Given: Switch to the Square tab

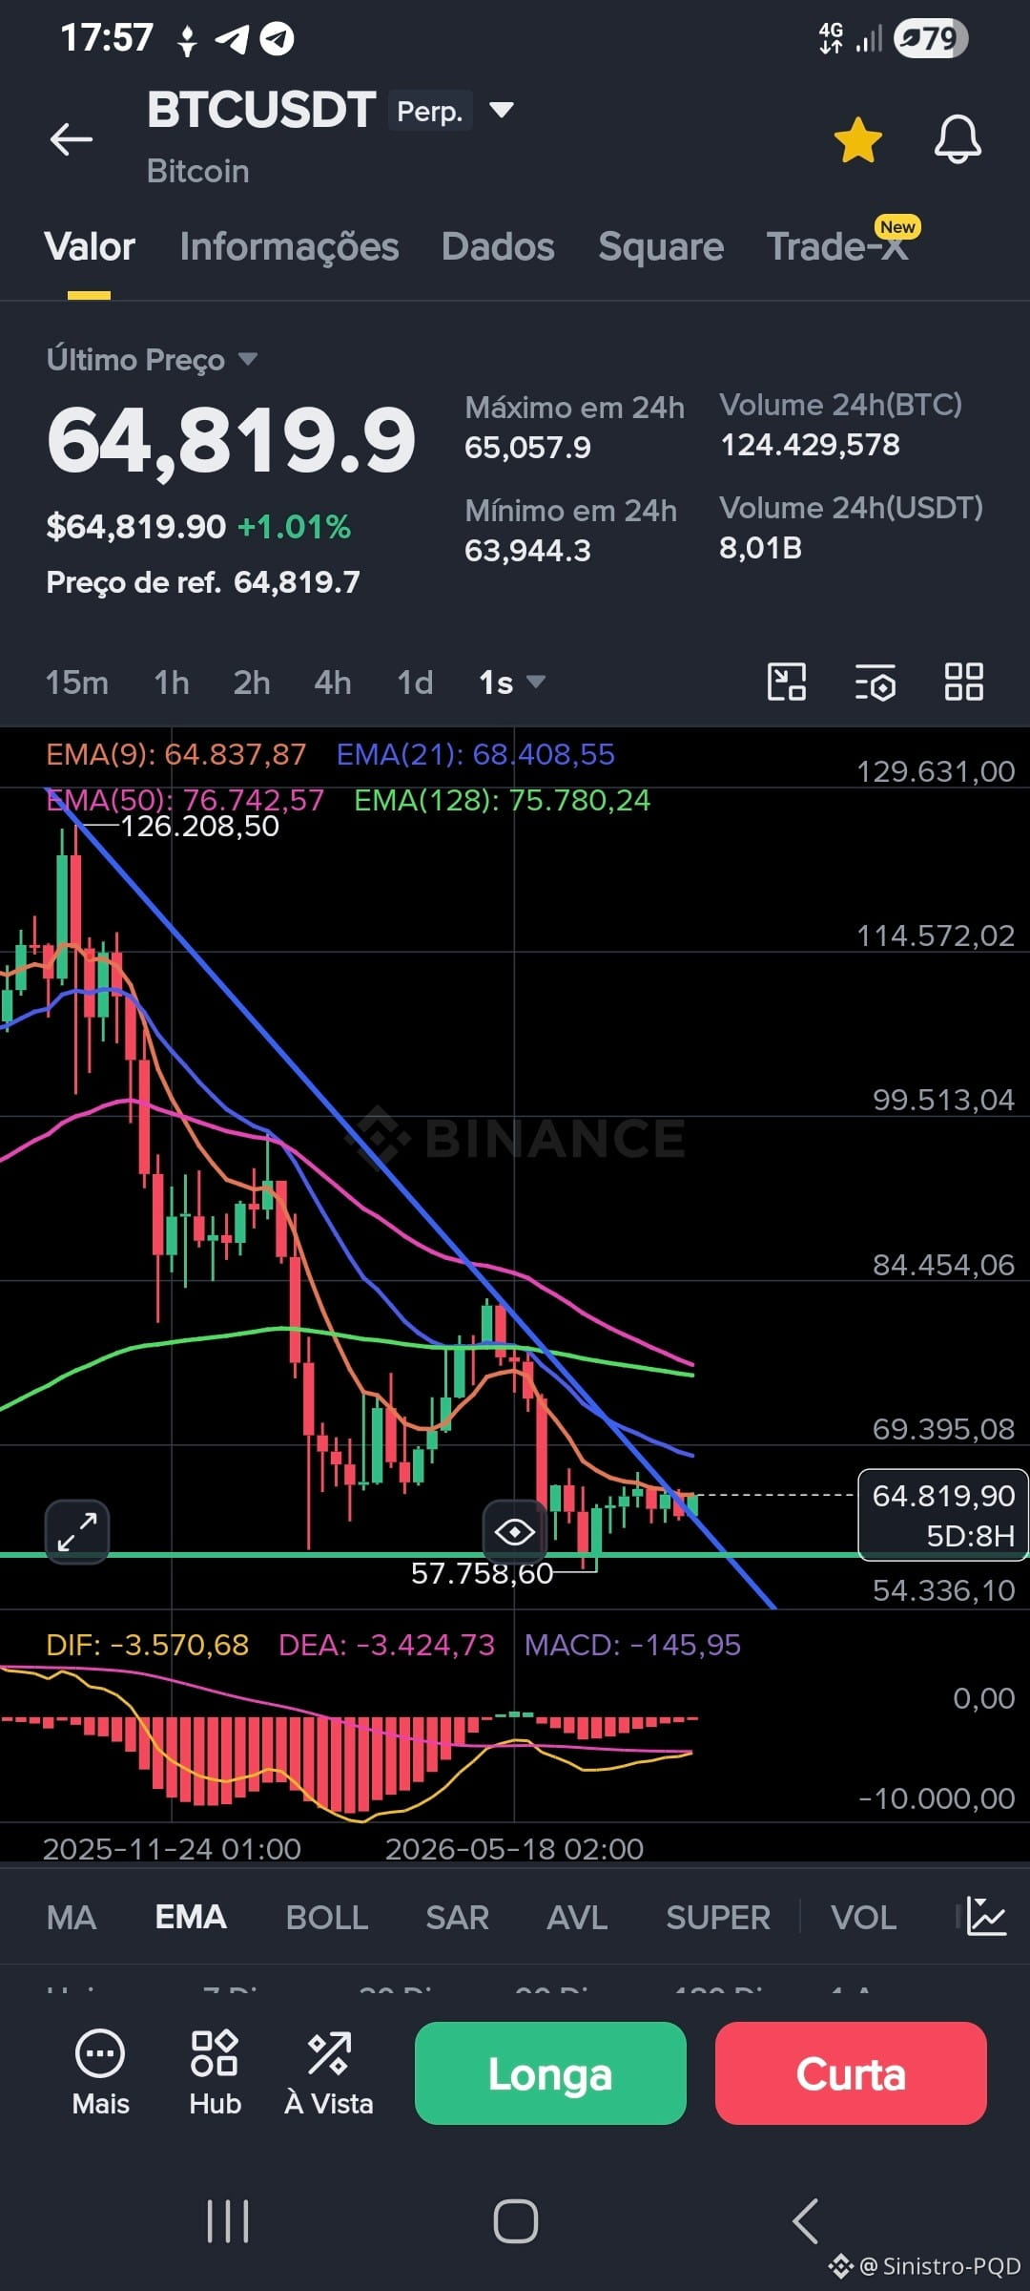Looking at the screenshot, I should coord(661,246).
